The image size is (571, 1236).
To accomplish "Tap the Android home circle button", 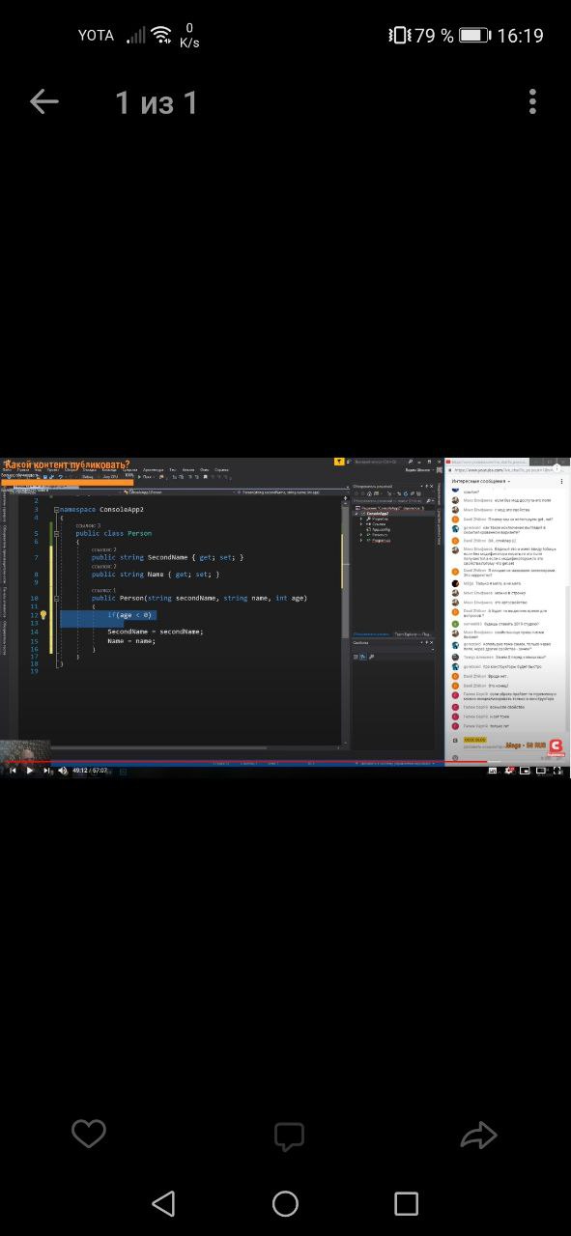I will point(285,1203).
